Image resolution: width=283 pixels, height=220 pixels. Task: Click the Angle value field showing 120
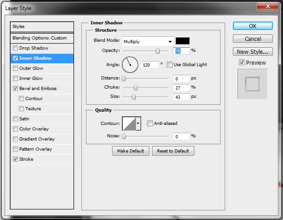[150, 65]
